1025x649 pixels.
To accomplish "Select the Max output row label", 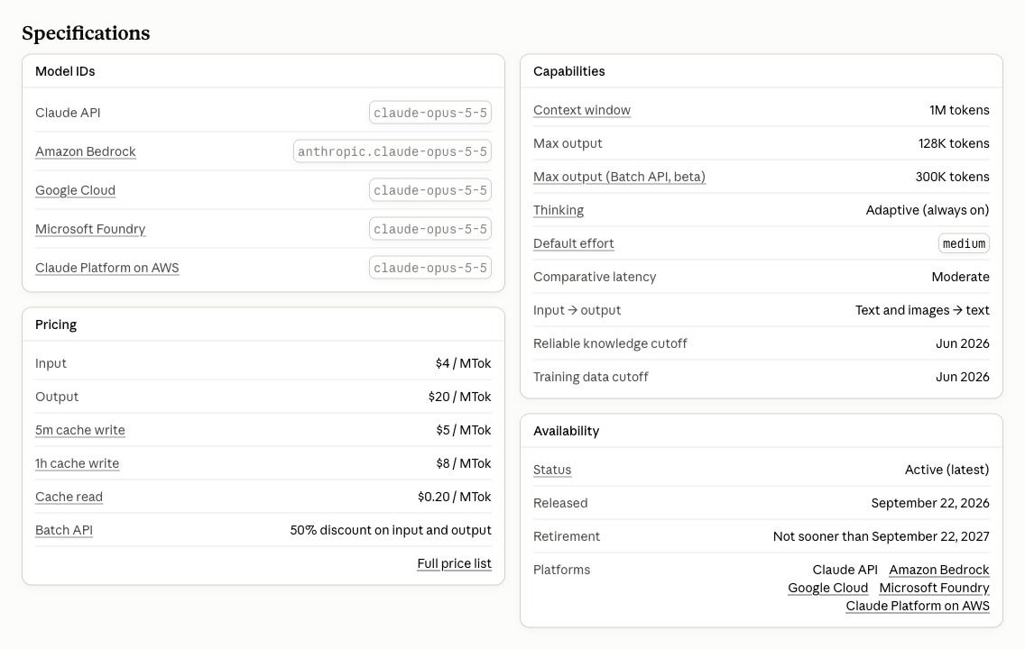I will point(568,143).
